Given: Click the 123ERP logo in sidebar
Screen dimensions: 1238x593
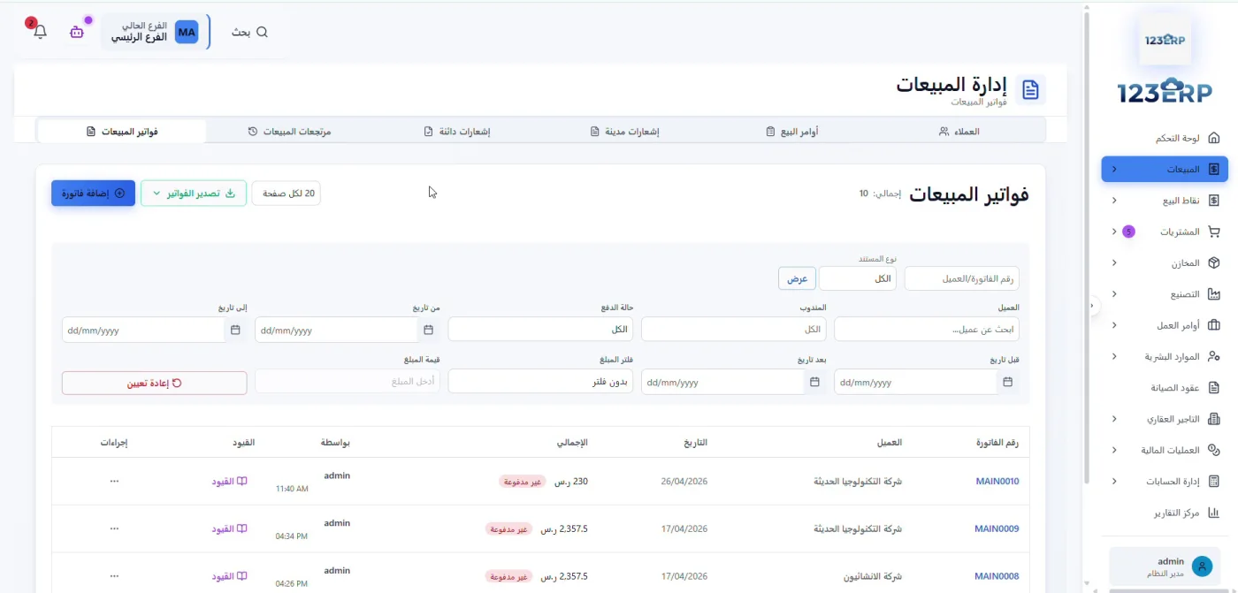Looking at the screenshot, I should (1165, 89).
